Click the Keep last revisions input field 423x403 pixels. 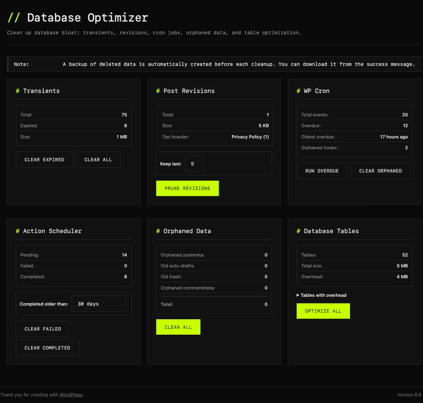(x=194, y=163)
